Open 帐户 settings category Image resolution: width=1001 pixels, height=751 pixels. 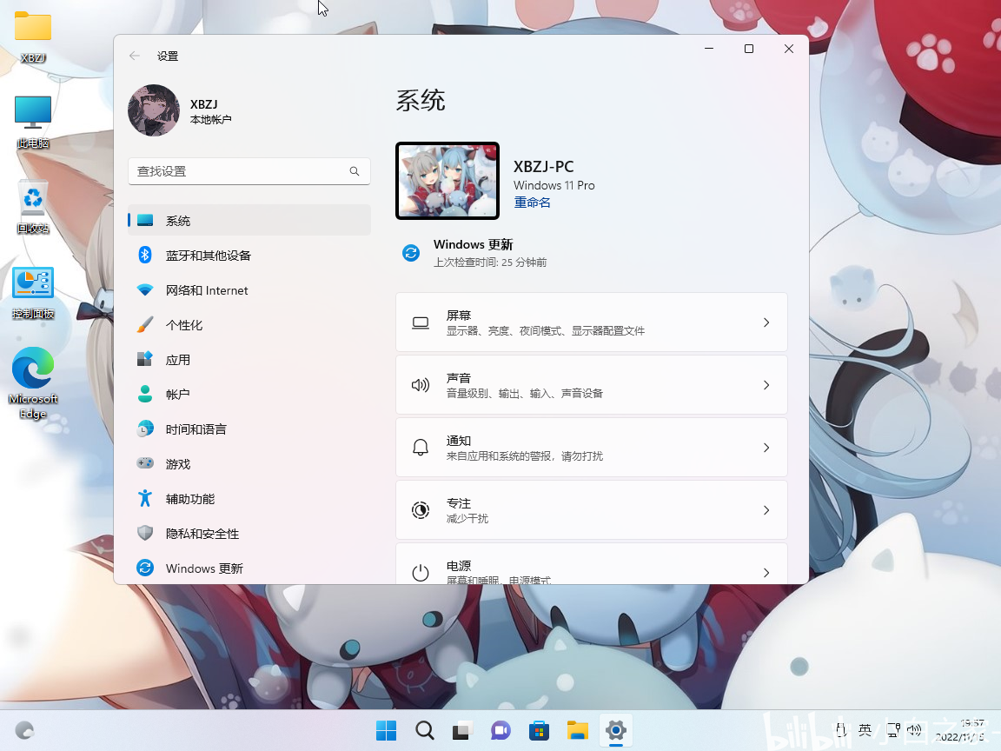[x=249, y=394]
